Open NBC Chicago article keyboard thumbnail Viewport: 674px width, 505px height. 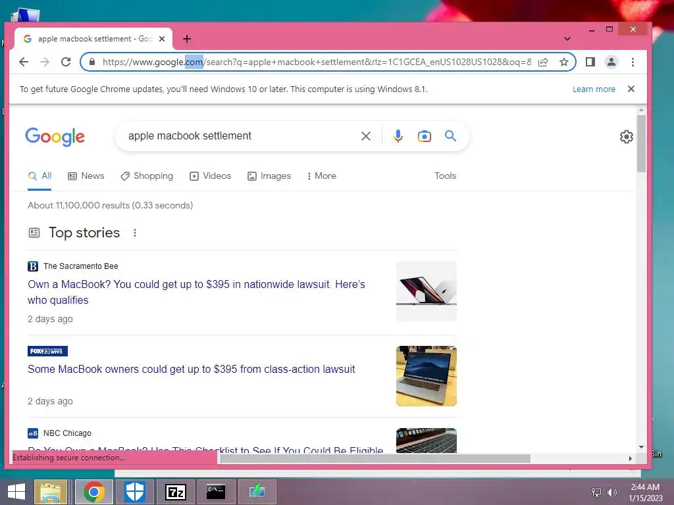point(427,441)
